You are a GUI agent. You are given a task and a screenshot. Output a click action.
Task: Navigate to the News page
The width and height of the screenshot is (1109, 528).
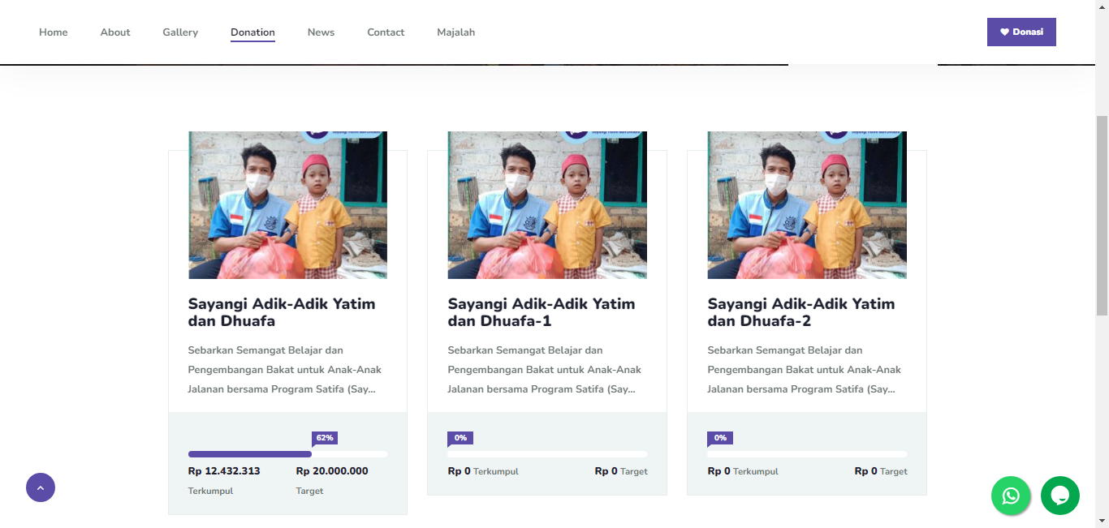click(321, 32)
